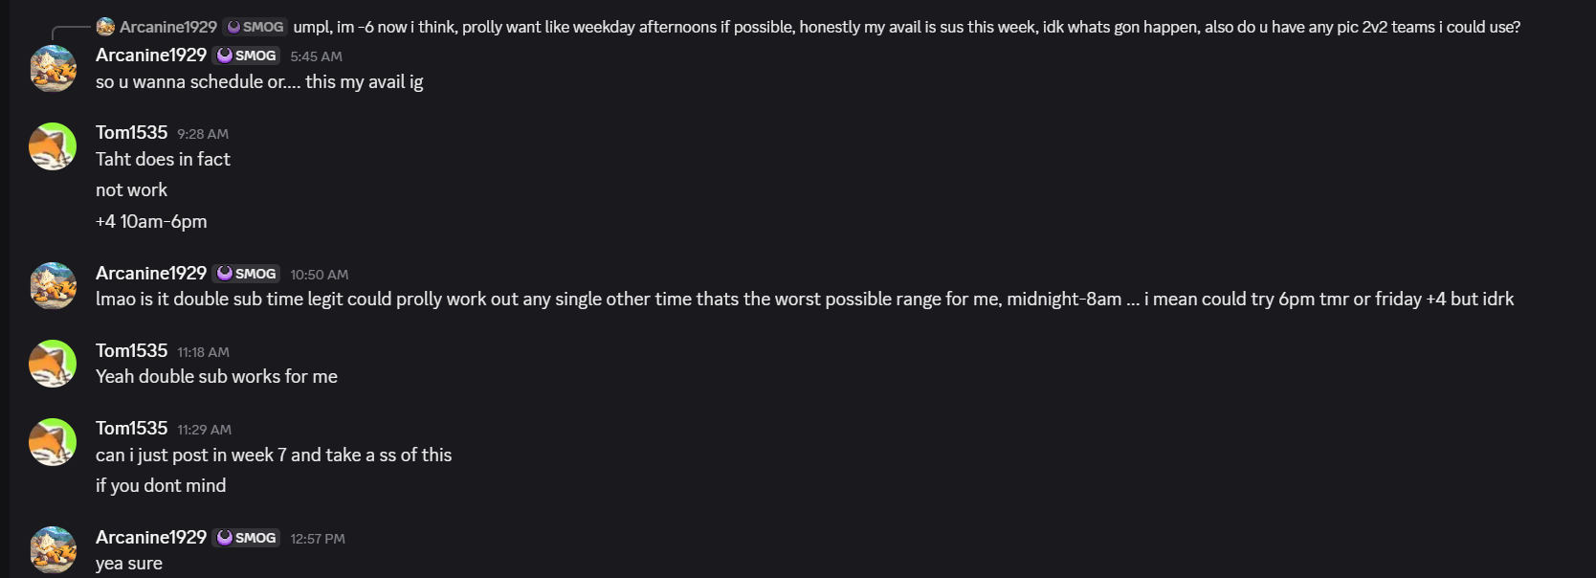Click the SMOG tag on the 12:57 PM message
The height and width of the screenshot is (578, 1596).
click(247, 538)
